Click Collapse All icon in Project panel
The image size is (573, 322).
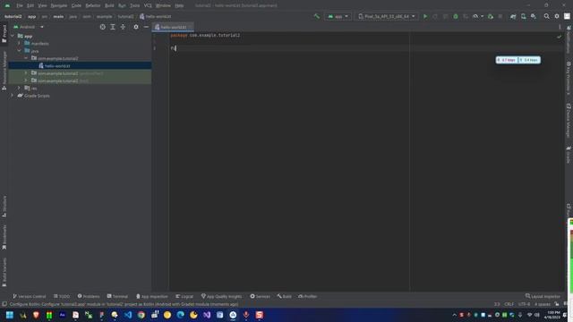(123, 27)
